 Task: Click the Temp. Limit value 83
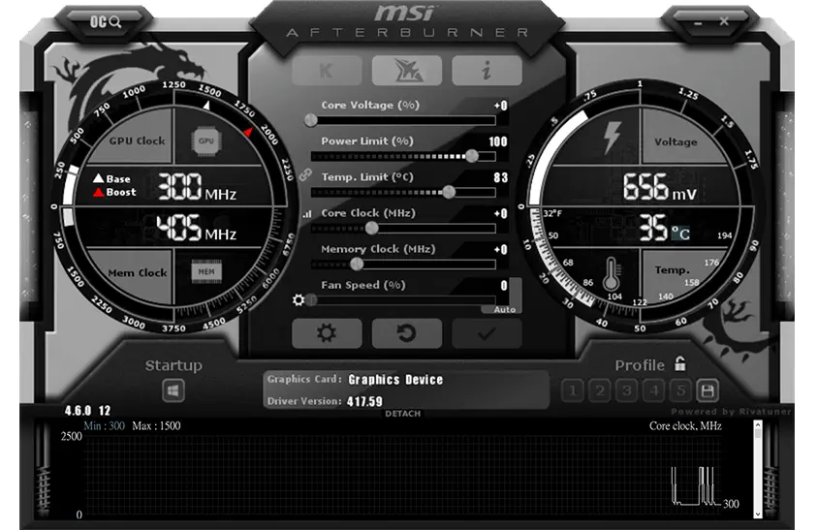click(x=501, y=177)
